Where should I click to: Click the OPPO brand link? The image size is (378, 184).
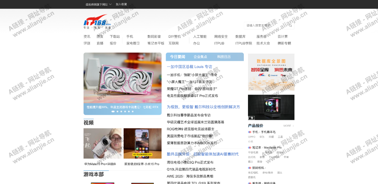tap(252, 137)
